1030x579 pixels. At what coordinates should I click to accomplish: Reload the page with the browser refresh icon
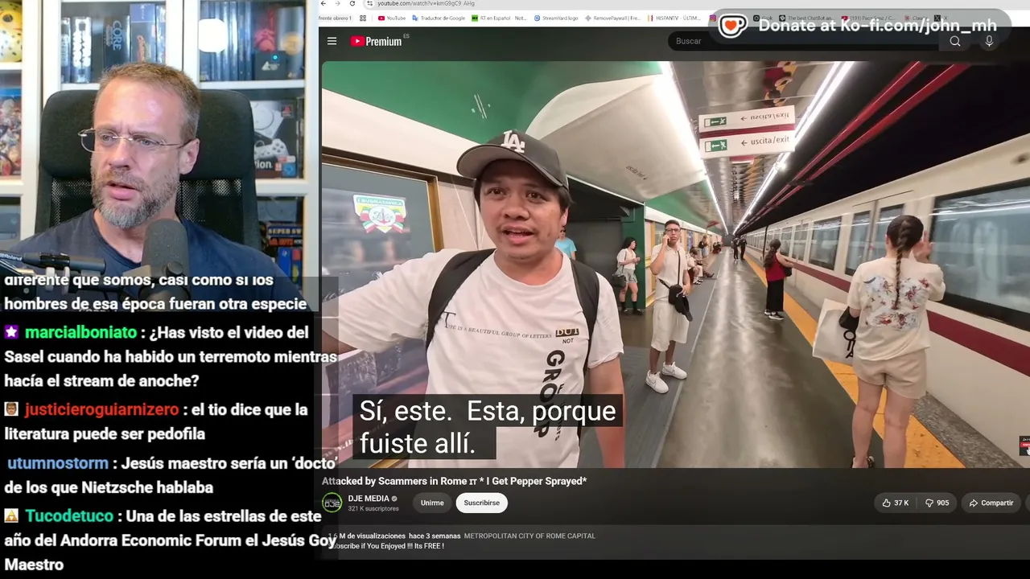pos(352,4)
